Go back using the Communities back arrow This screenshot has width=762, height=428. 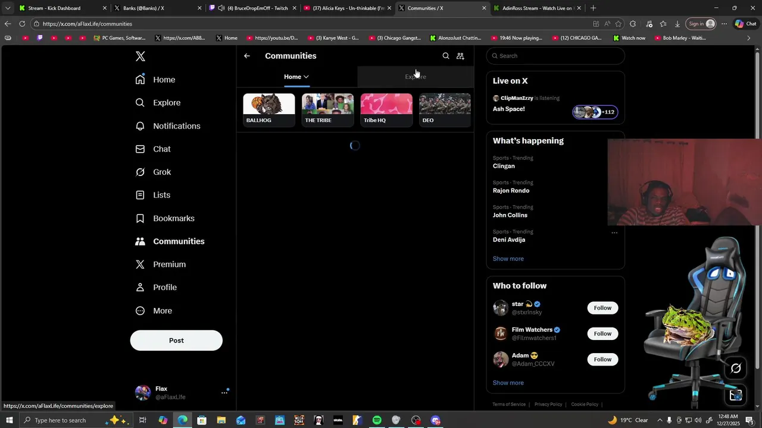(x=247, y=56)
